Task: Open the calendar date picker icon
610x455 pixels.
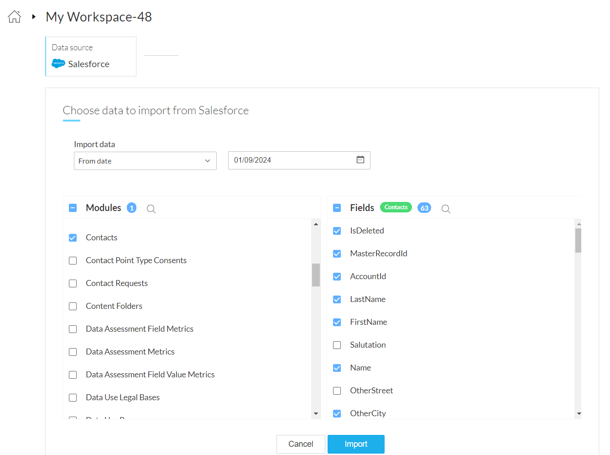Action: 360,160
